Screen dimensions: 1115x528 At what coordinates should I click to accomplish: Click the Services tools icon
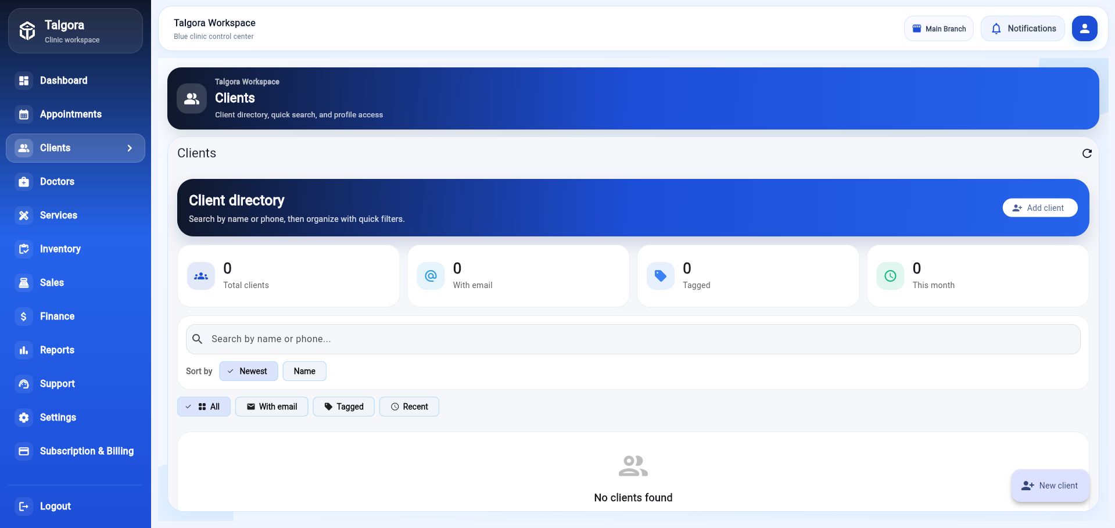[24, 215]
